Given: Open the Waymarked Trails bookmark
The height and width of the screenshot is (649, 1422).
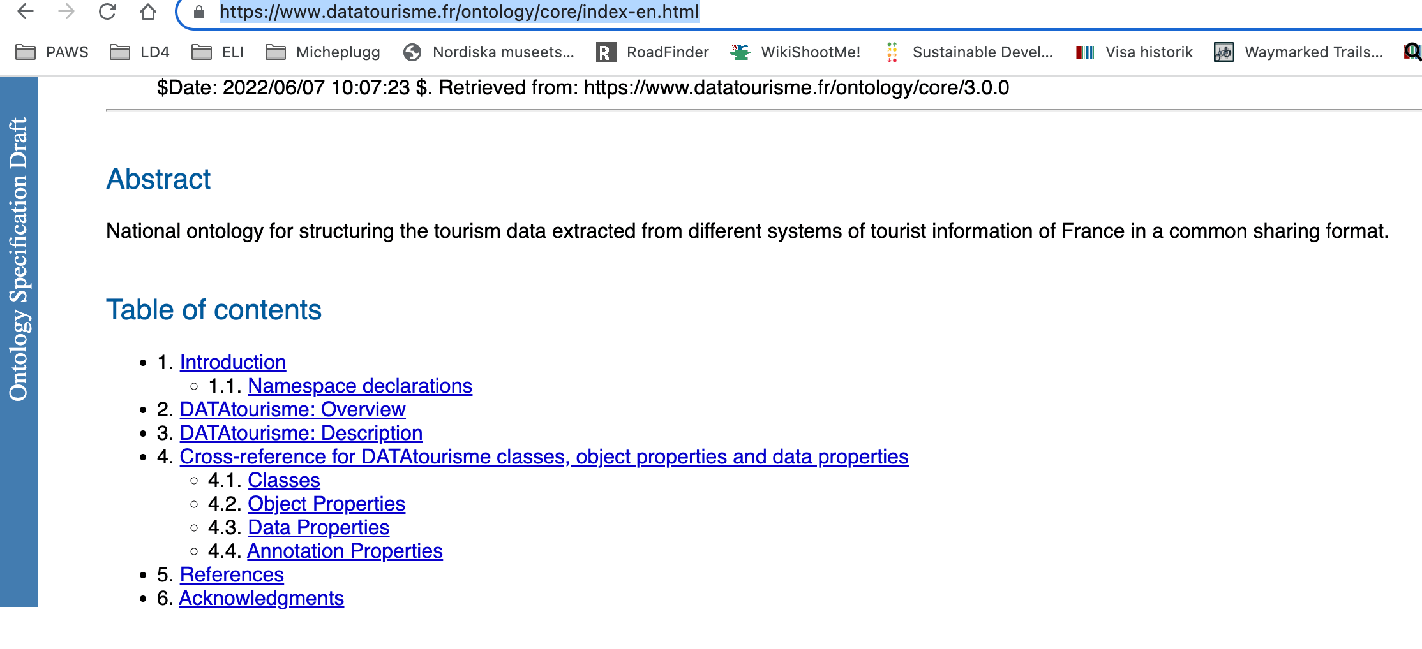Looking at the screenshot, I should (x=1299, y=52).
